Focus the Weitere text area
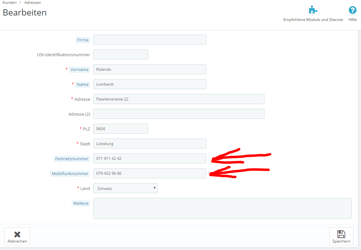Screen dimensions: 361x250 [x=222, y=209]
